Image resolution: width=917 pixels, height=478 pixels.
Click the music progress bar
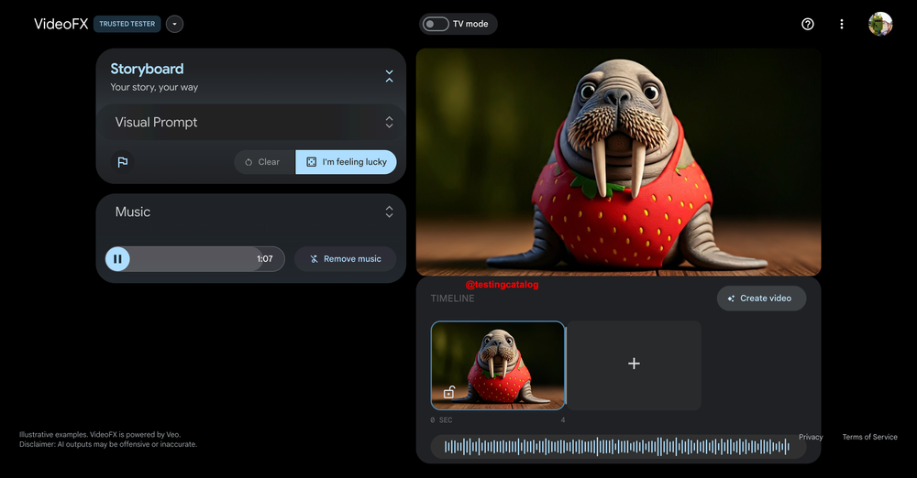coord(193,259)
